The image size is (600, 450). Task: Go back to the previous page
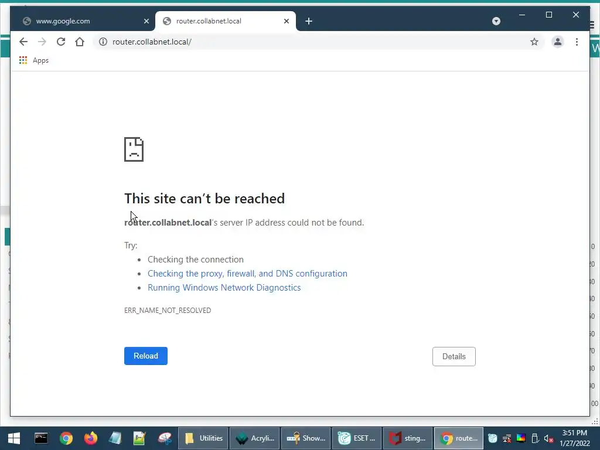point(23,42)
